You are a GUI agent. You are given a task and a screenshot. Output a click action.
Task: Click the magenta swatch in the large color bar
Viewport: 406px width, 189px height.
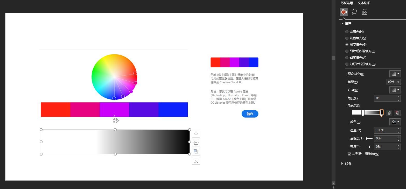point(114,110)
